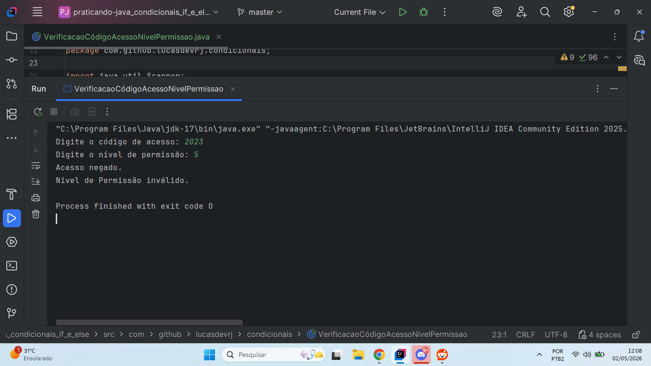Select the VerificacaoCódigoAcessoNivelPermissao run tab

click(149, 89)
